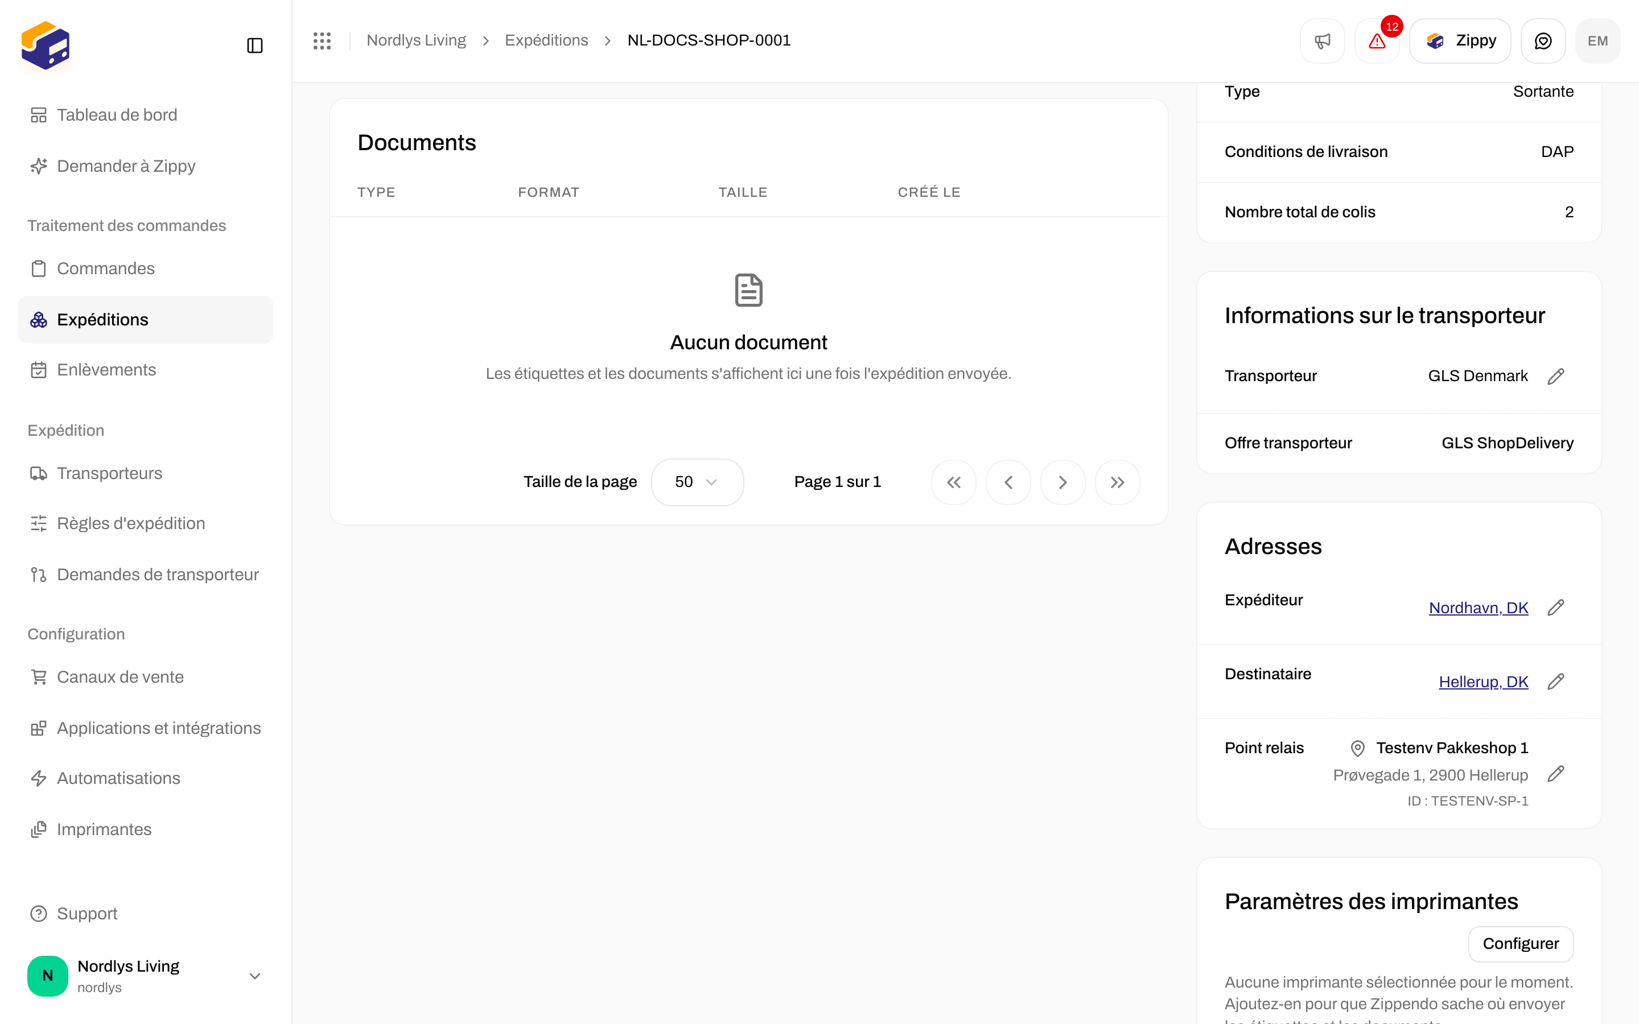Edit the Expéditeur address pencil
Viewport: 1639px width, 1024px height.
point(1556,608)
